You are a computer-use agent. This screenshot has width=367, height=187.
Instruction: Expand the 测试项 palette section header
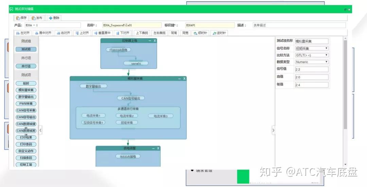(x=26, y=75)
